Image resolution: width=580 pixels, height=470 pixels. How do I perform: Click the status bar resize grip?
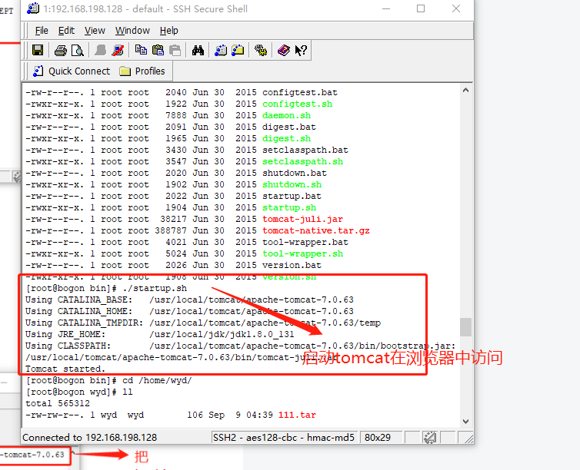point(468,439)
